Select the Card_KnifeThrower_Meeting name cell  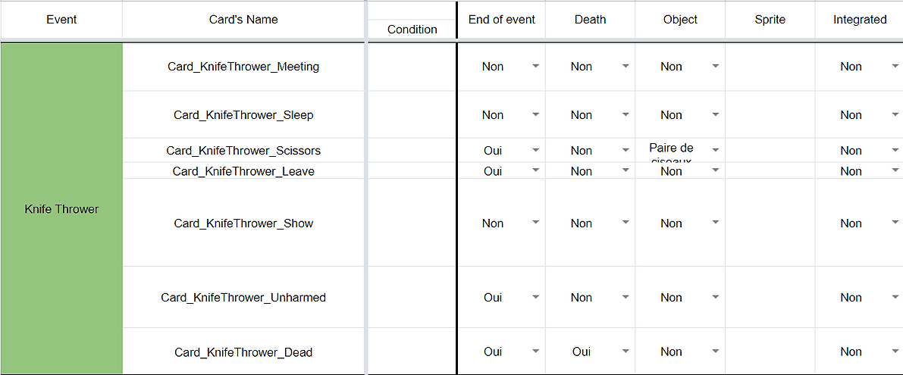pyautogui.click(x=243, y=67)
